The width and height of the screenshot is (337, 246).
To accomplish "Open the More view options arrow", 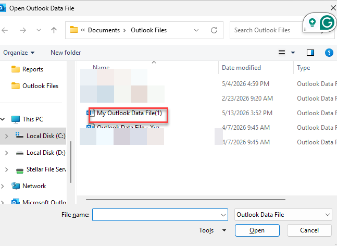I will tap(293, 53).
